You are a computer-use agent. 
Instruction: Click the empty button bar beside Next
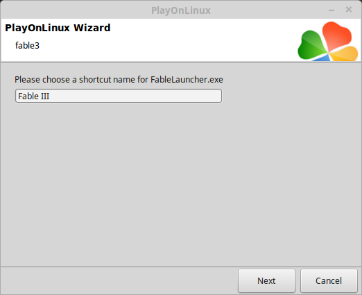pos(118,280)
